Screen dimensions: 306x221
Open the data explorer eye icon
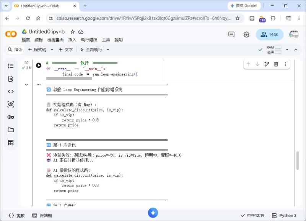point(11,104)
